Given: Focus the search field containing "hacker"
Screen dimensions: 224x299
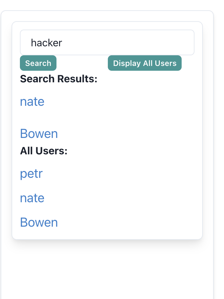Looking at the screenshot, I should [x=107, y=42].
